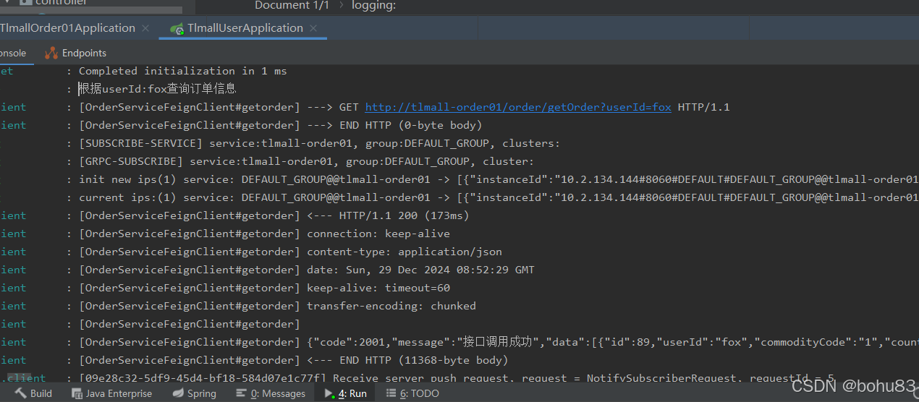The image size is (919, 402).
Task: Toggle the 4: Run tool window
Action: pyautogui.click(x=346, y=393)
